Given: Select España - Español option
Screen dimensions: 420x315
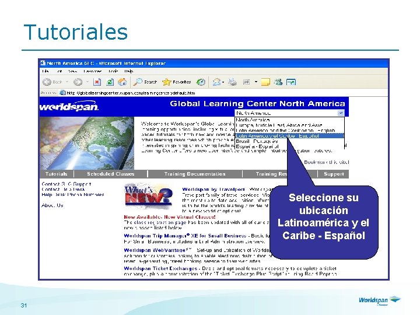Looking at the screenshot, I should tap(289, 146).
